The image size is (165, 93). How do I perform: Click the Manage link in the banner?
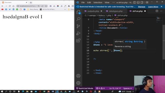pyautogui.click(x=142, y=7)
